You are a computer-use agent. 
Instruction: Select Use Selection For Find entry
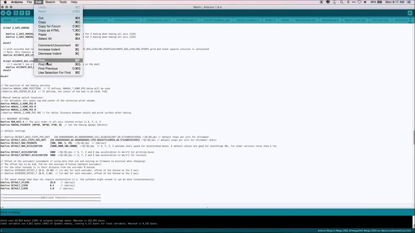pos(58,72)
